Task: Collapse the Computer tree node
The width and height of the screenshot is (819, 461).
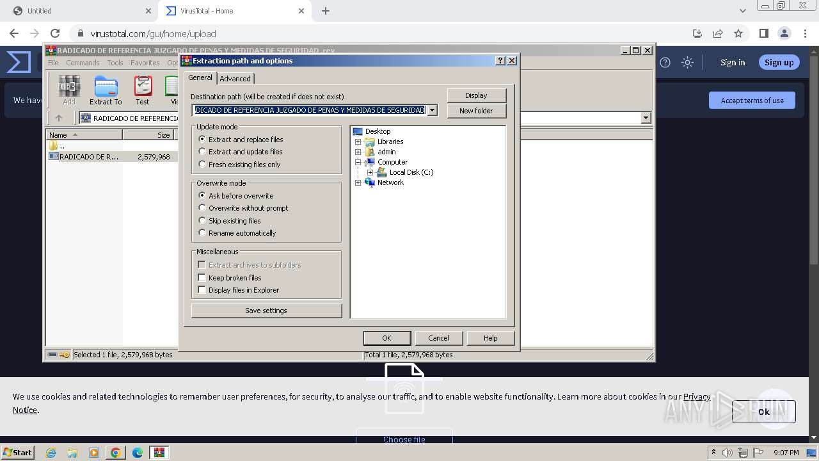Action: tap(358, 162)
